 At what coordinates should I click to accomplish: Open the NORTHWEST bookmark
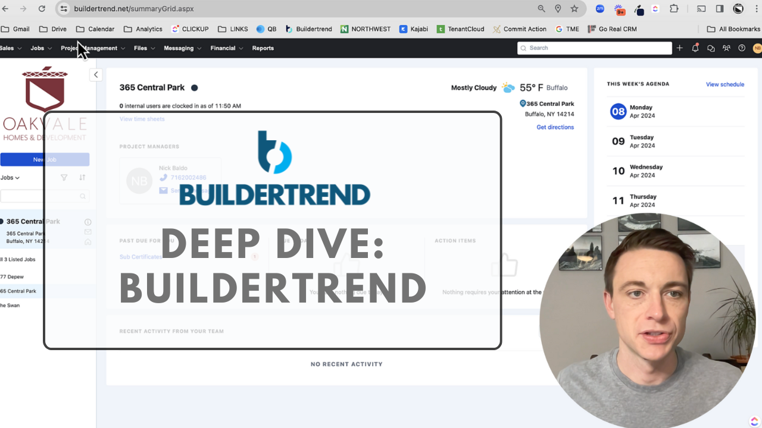tap(366, 29)
